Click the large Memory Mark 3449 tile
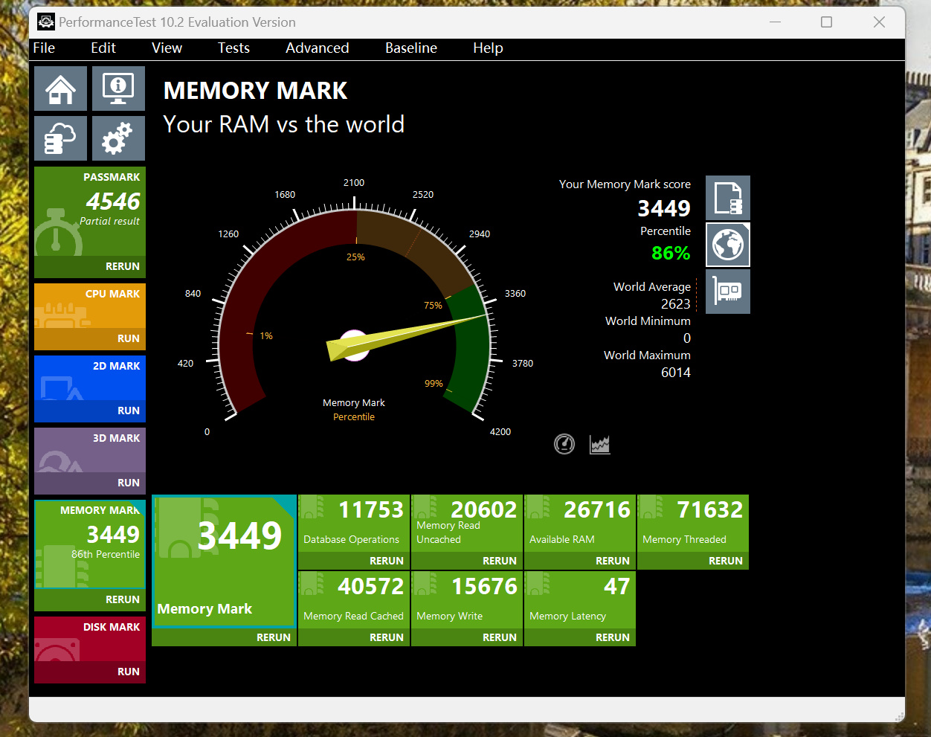931x737 pixels. (x=224, y=561)
